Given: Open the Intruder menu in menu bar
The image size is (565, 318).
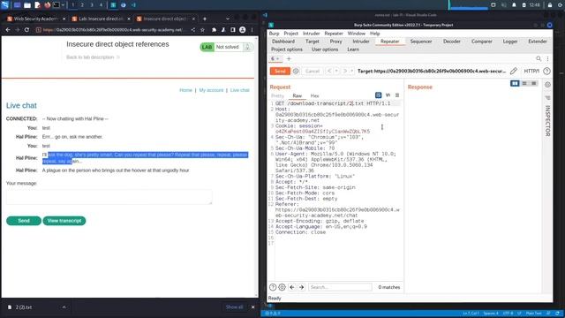Looking at the screenshot, I should (311, 34).
